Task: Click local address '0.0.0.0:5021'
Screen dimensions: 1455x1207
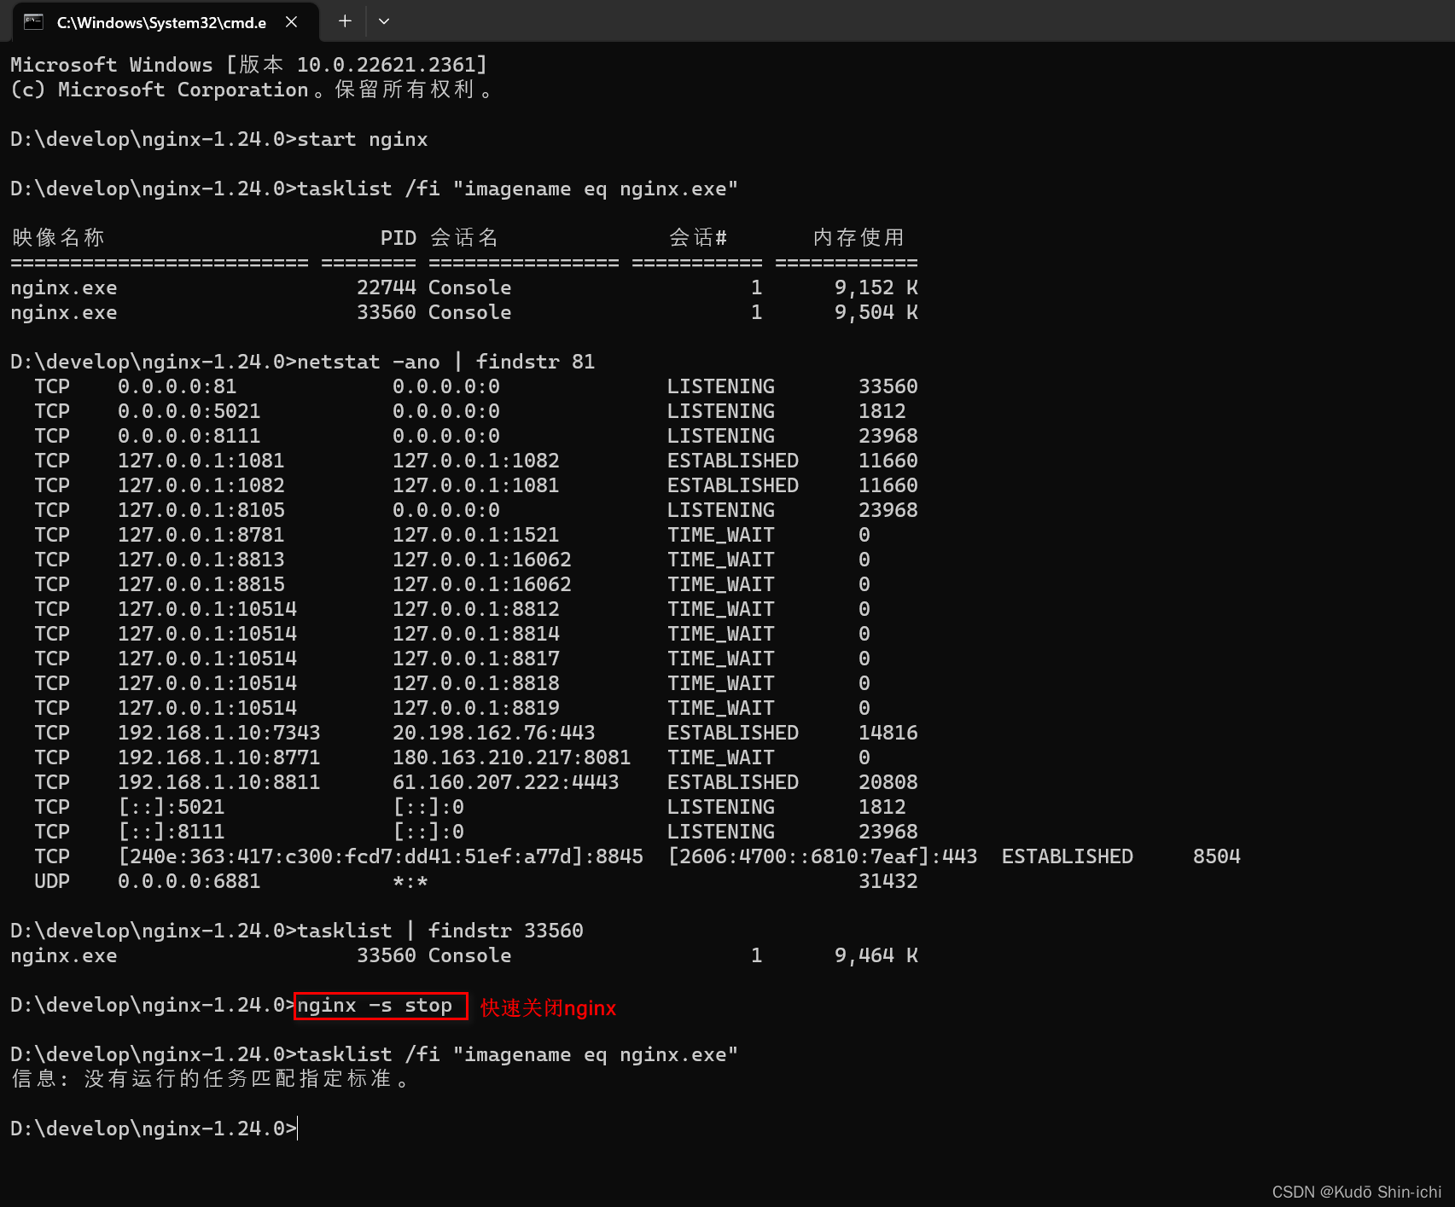Action: point(189,411)
